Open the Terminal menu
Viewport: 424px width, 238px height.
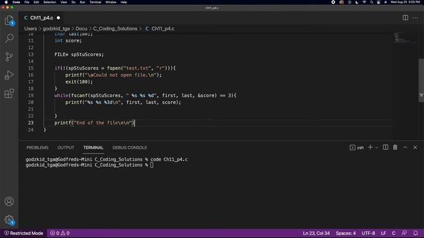(x=95, y=2)
